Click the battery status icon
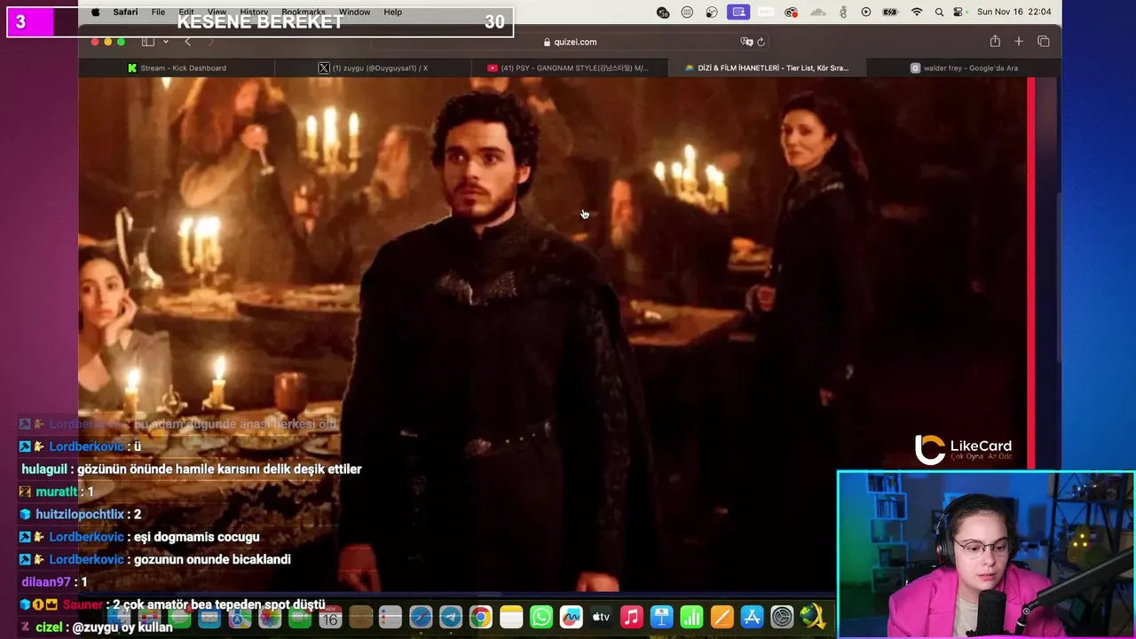 [x=891, y=12]
